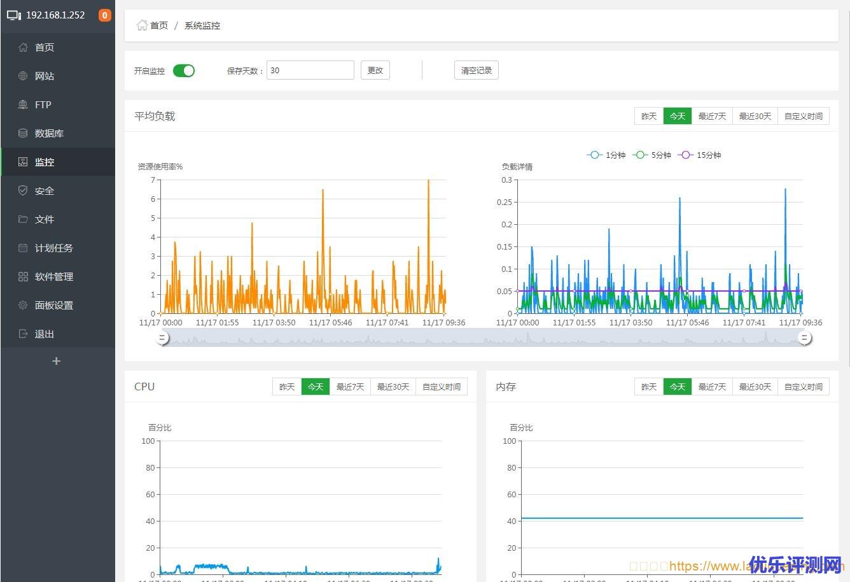The width and height of the screenshot is (850, 582).
Task: Open 文件 in the sidebar
Action: click(58, 219)
